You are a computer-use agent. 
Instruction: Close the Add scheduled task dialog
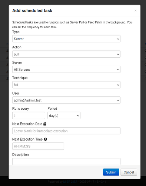point(136,10)
